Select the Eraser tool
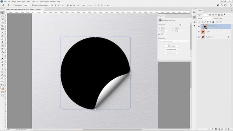The image size is (233, 131). coord(3,49)
